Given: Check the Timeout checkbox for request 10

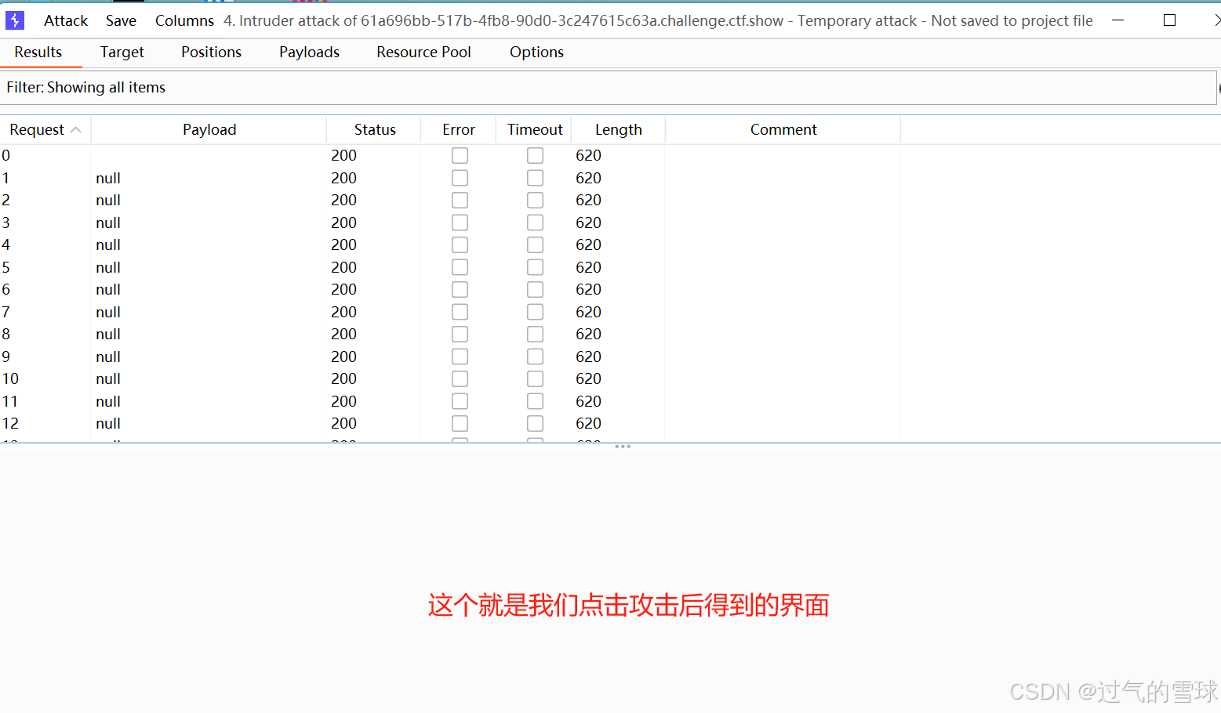Looking at the screenshot, I should 535,378.
